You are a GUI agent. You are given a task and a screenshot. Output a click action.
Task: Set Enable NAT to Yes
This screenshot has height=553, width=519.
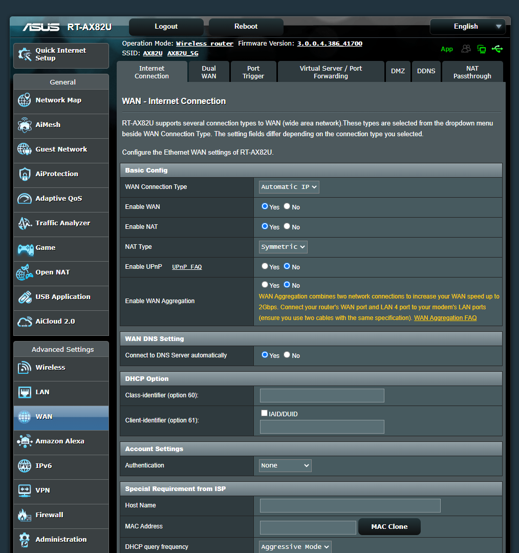pyautogui.click(x=265, y=226)
